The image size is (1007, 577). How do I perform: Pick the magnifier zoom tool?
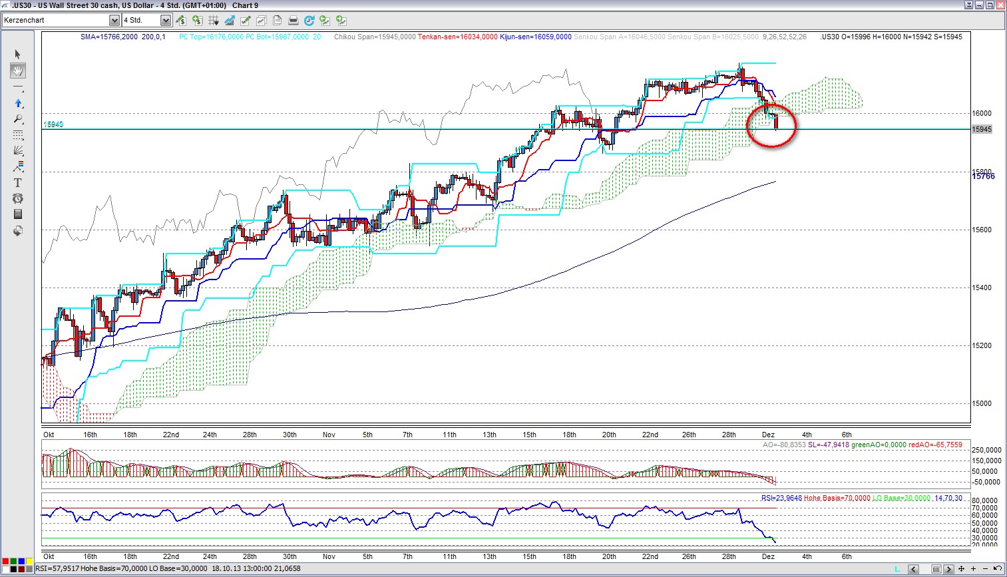pos(18,119)
